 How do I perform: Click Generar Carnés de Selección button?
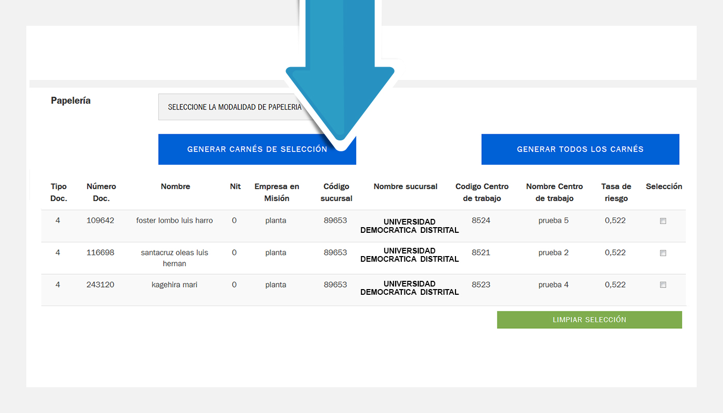257,149
